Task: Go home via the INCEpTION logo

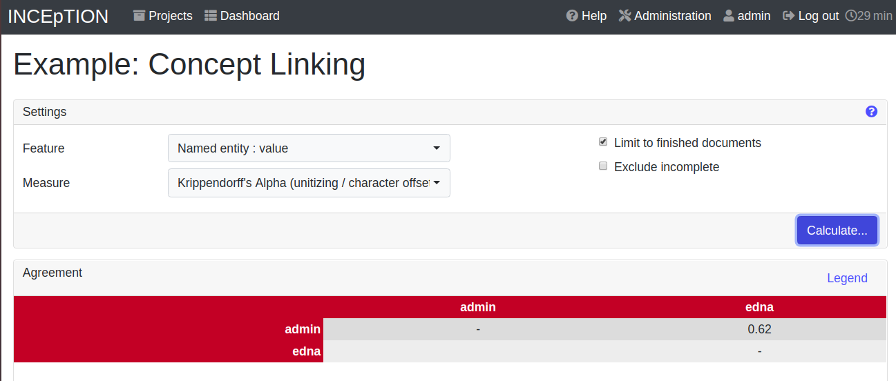Action: pos(58,17)
